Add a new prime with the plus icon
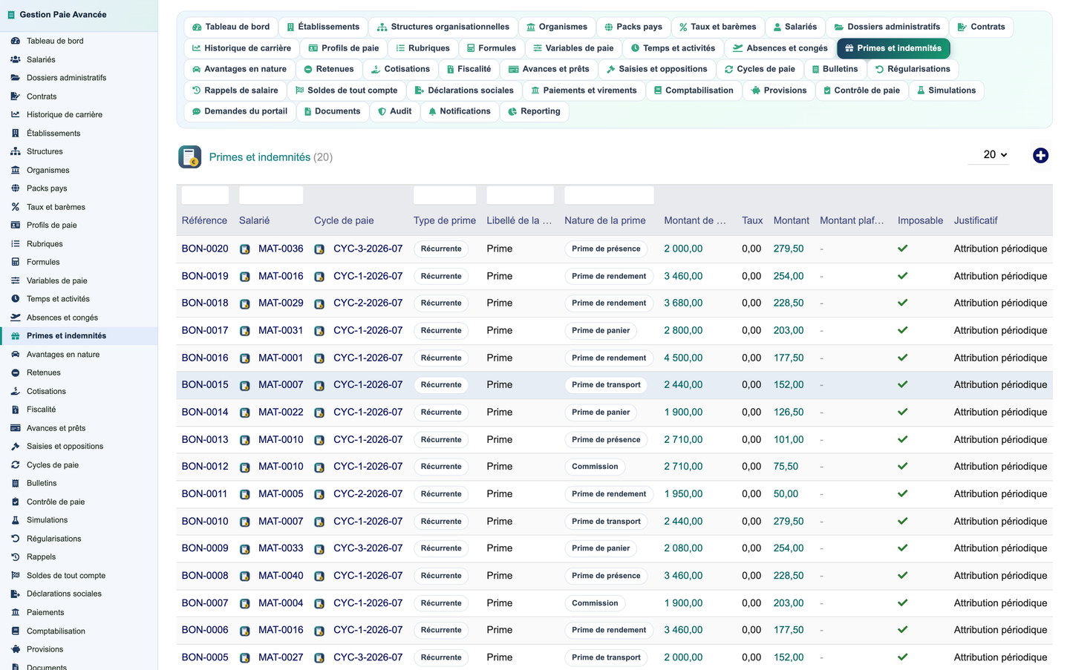The image size is (1073, 670). tap(1040, 155)
